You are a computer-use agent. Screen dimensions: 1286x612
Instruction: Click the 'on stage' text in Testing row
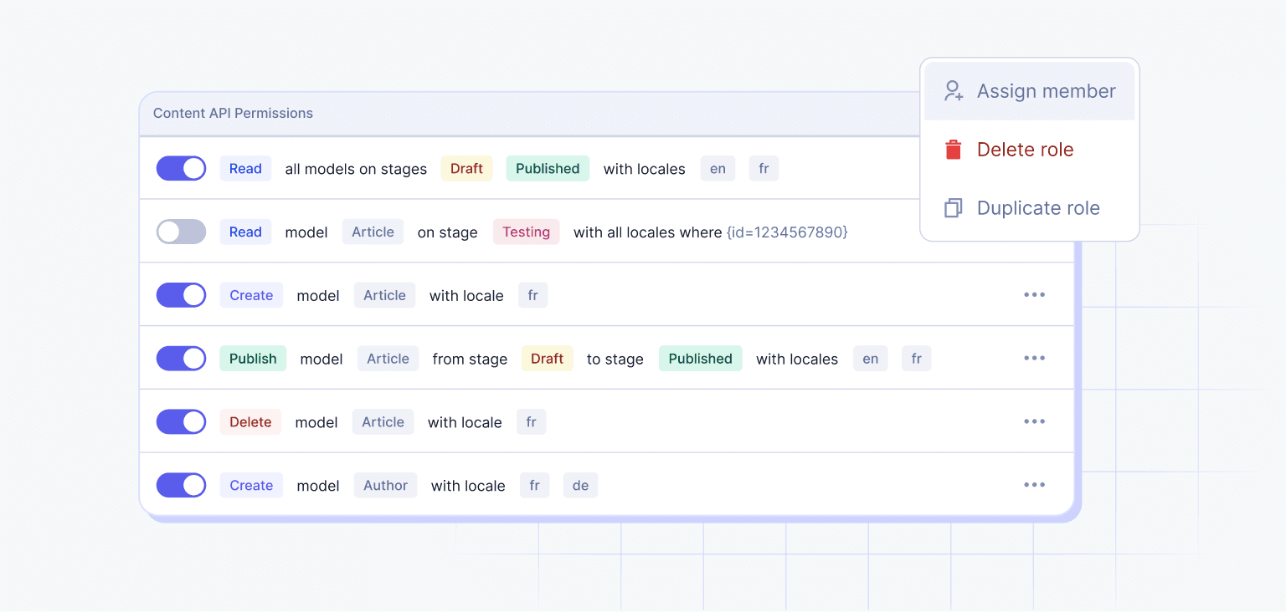[x=447, y=232]
